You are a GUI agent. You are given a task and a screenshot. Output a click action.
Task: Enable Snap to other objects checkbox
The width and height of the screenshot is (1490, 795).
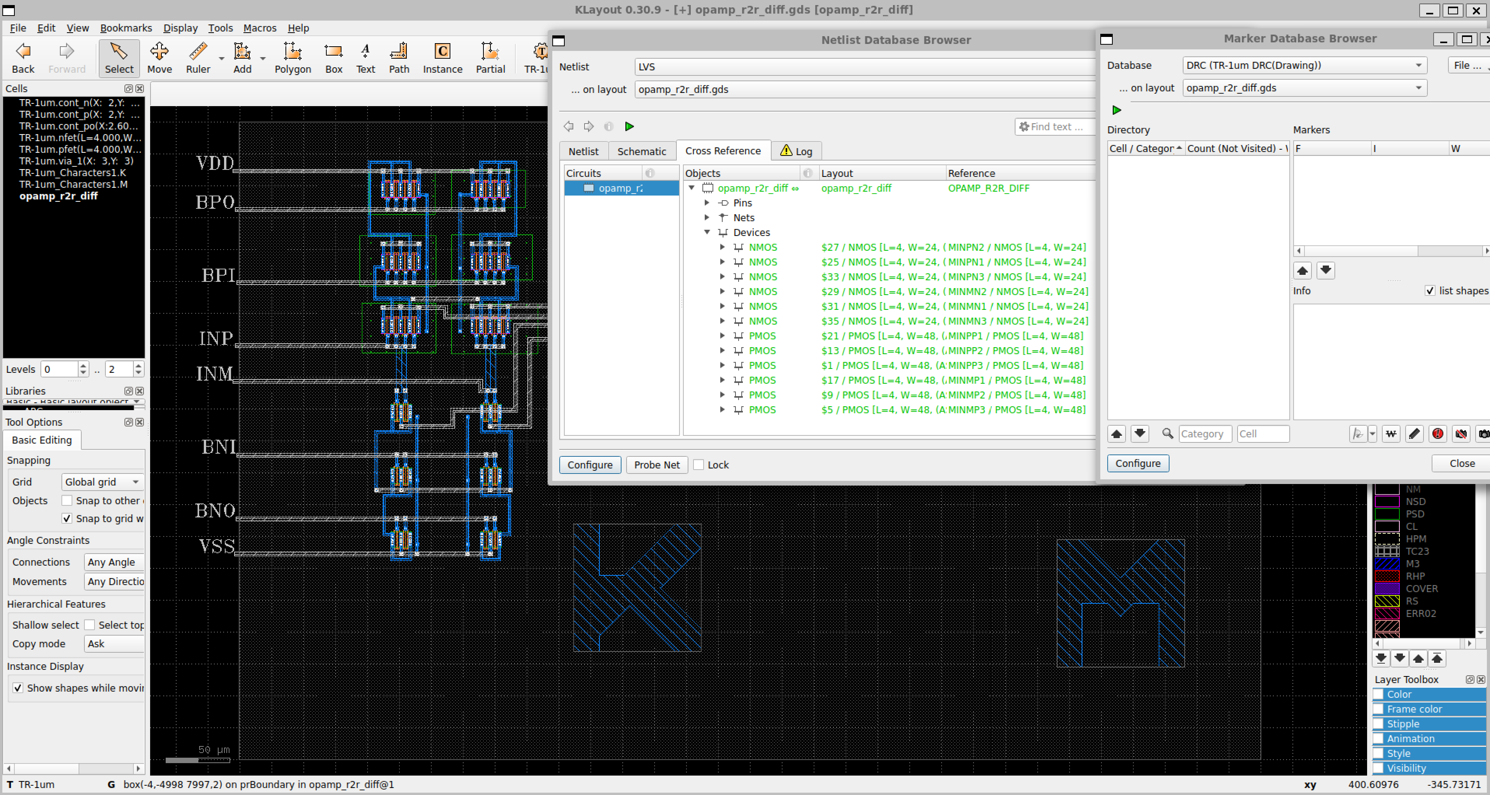[67, 501]
